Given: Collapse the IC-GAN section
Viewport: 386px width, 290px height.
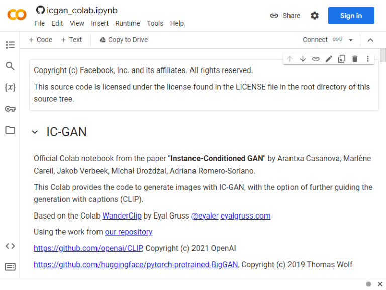Looking at the screenshot, I should (35, 132).
